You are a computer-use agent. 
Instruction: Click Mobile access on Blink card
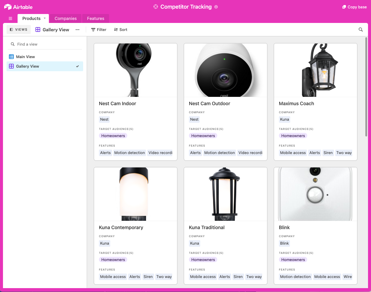coord(327,277)
